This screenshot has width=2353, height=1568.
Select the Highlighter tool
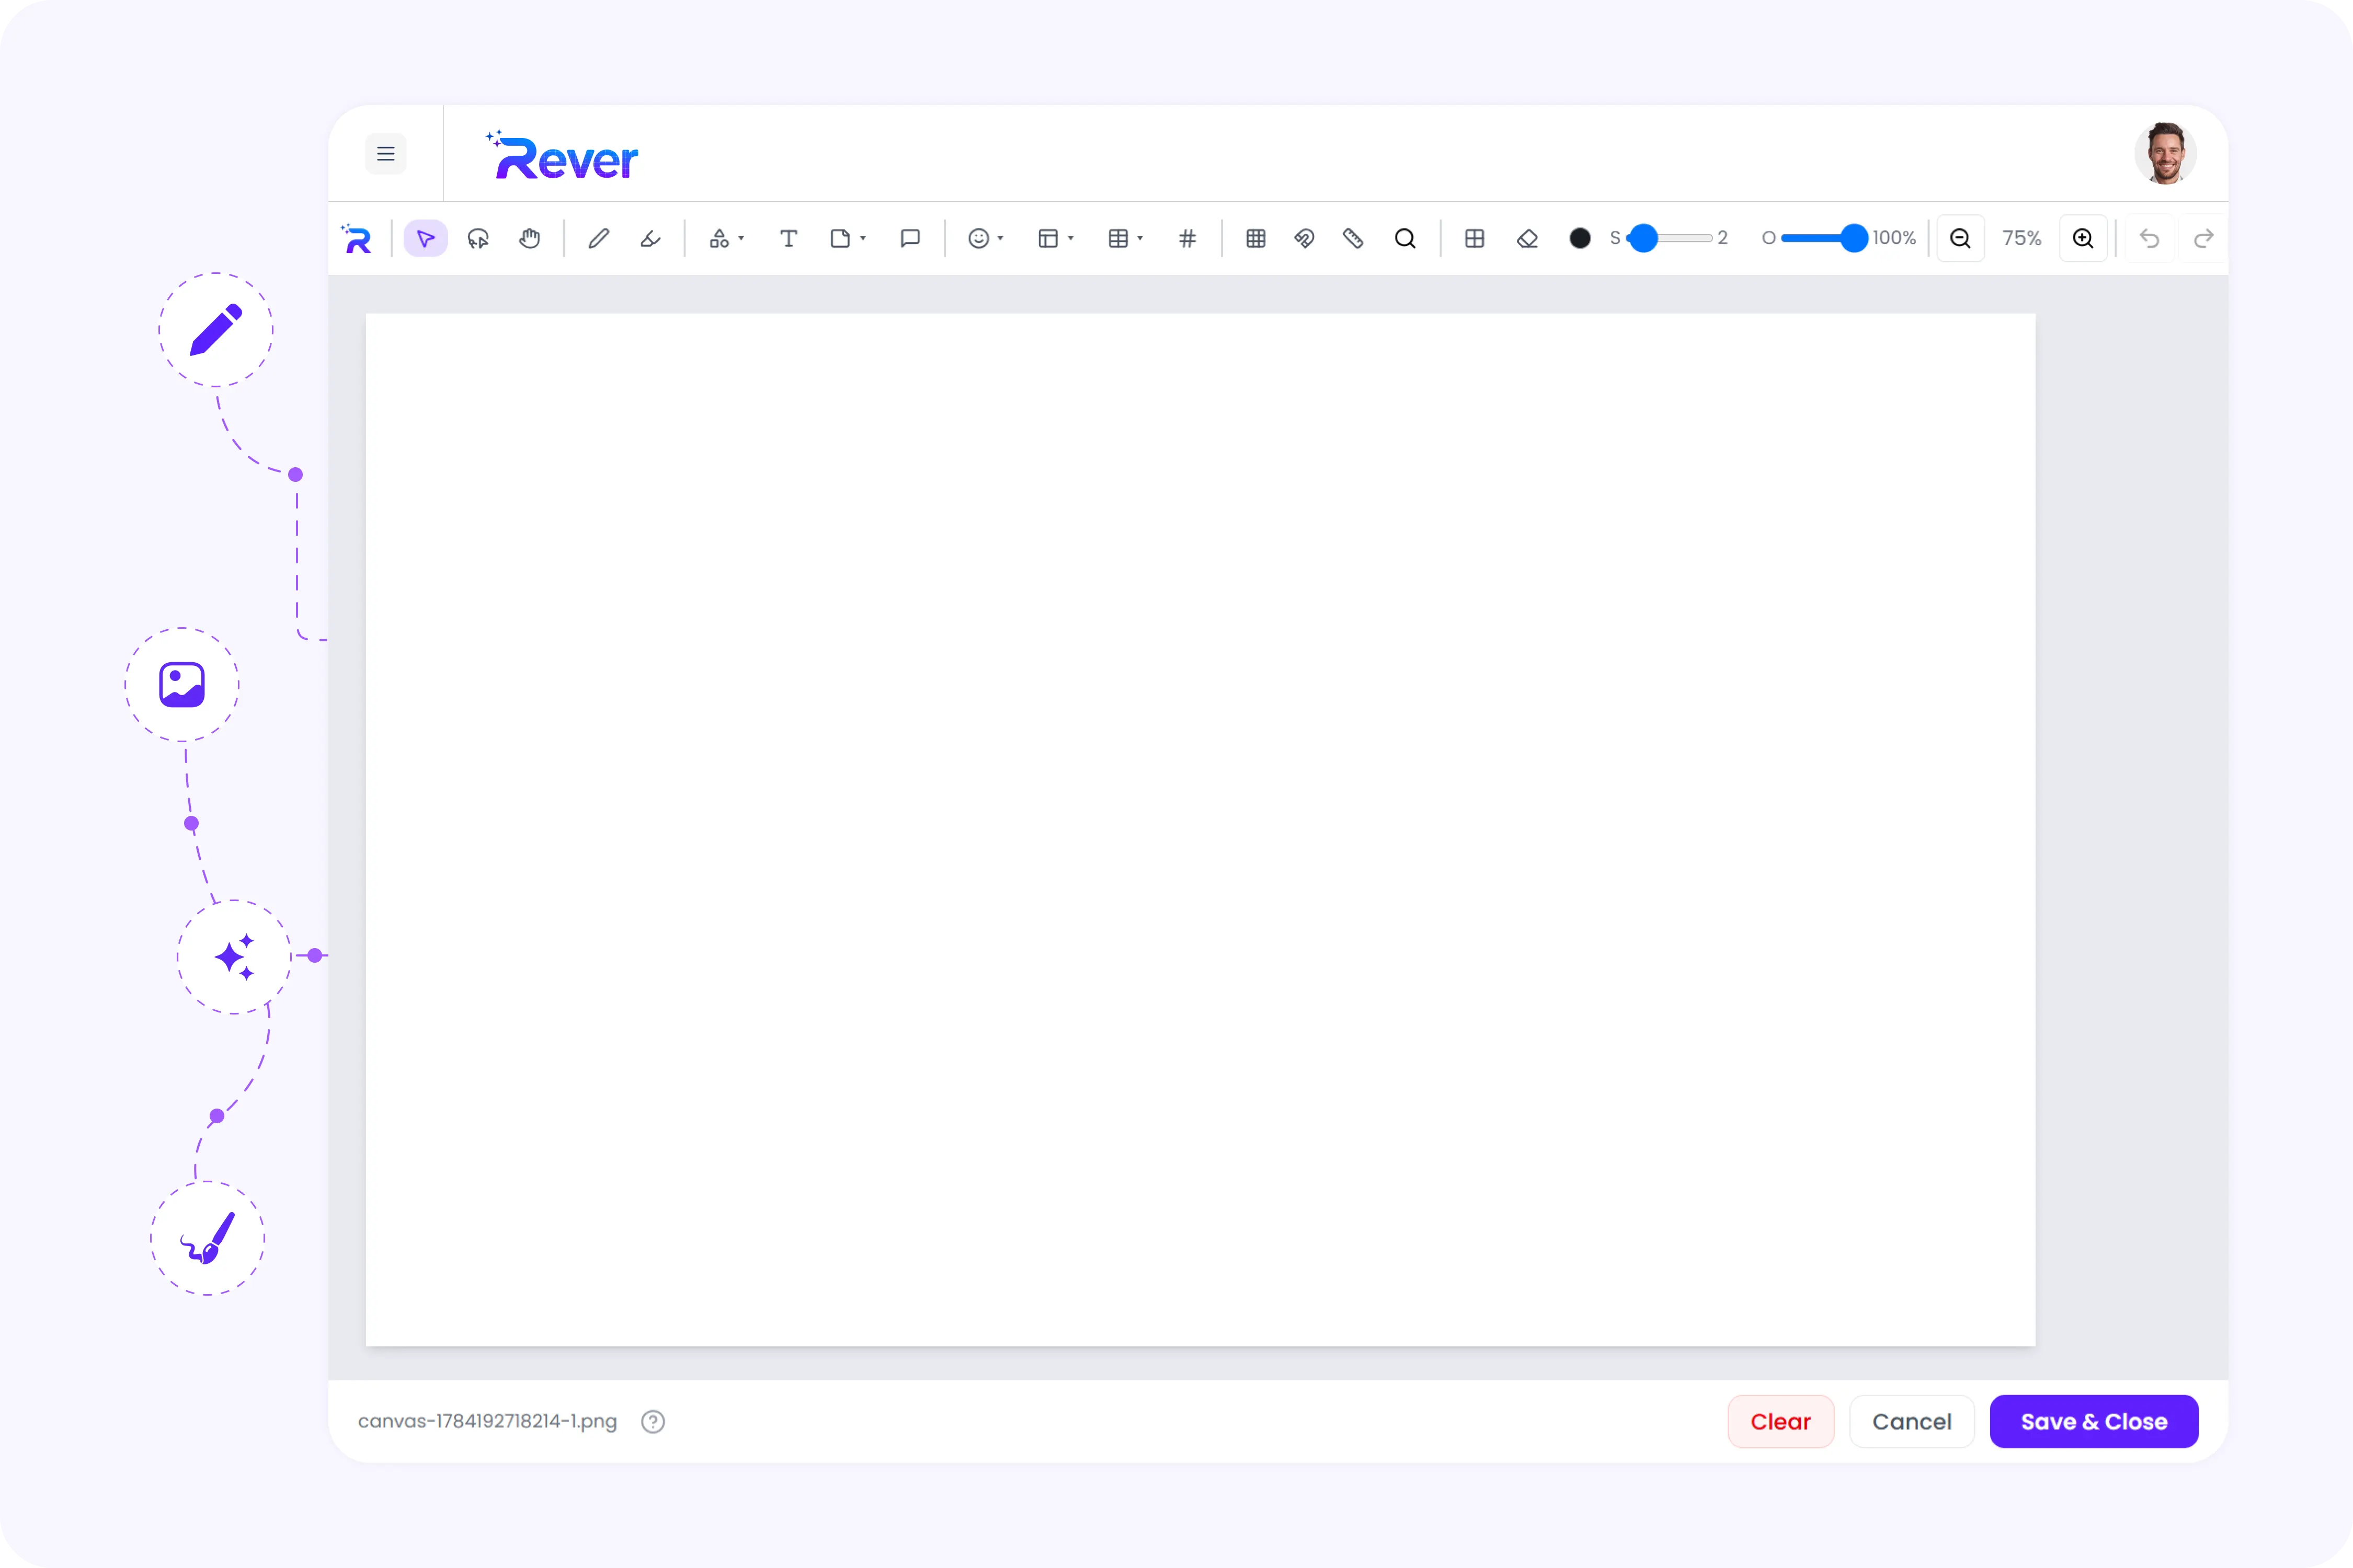point(650,238)
